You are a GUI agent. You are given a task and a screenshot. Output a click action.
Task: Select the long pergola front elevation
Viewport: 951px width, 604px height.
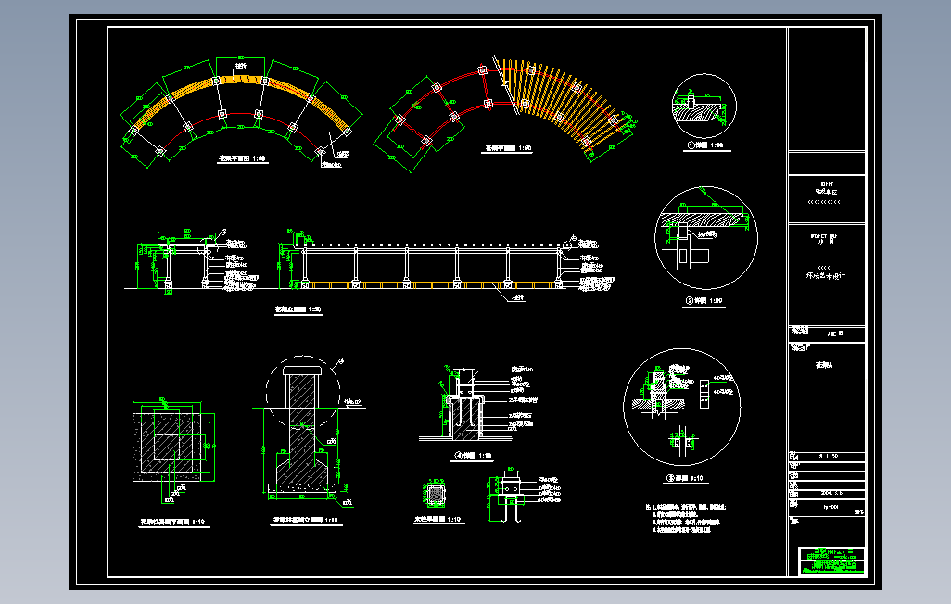449,262
